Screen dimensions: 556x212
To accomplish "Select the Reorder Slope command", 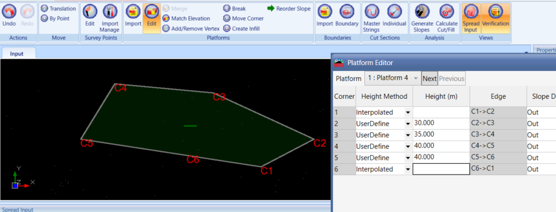I will pyautogui.click(x=289, y=9).
